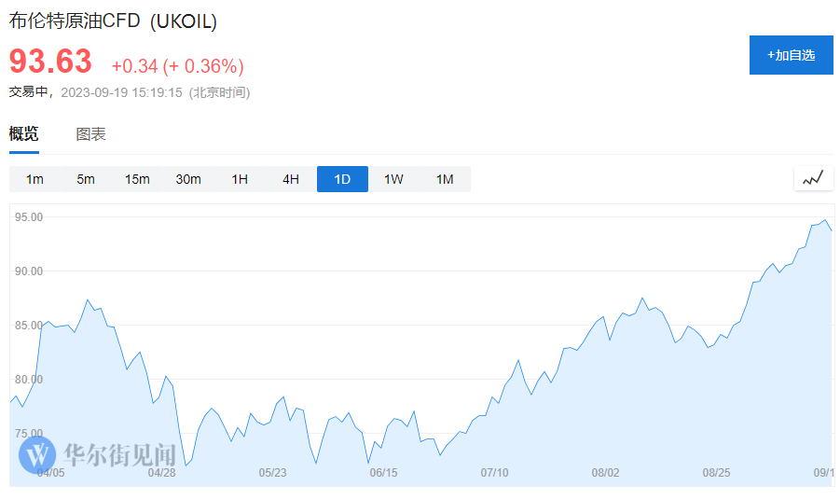Click the 布伦特原油CFD (UKOIL) title
This screenshot has height=500, width=840.
tap(113, 21)
